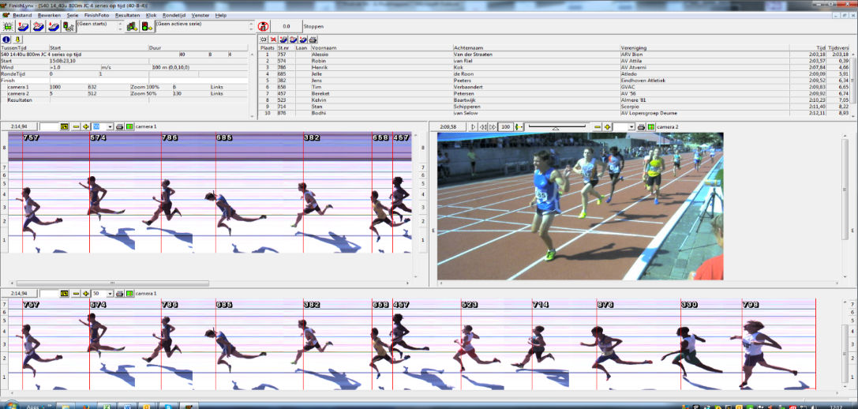Click the yellow down-arrow icon beside info icon
The height and width of the screenshot is (409, 858).
pos(17,39)
